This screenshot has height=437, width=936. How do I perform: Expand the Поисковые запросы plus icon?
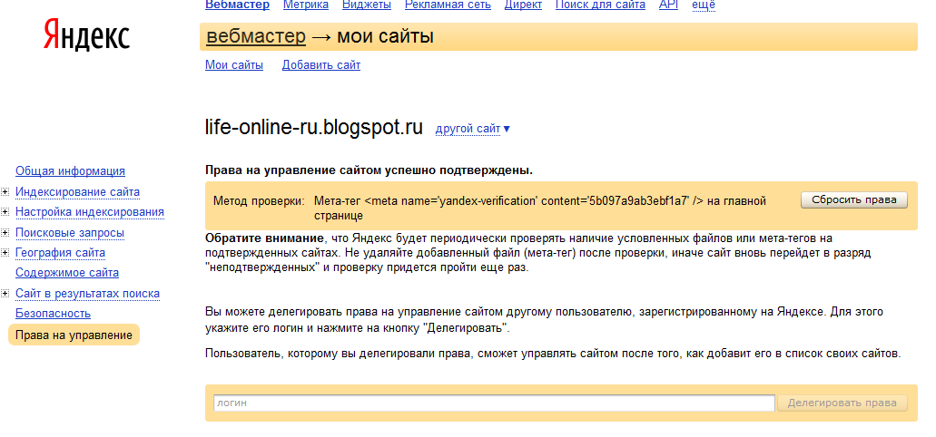tap(5, 232)
